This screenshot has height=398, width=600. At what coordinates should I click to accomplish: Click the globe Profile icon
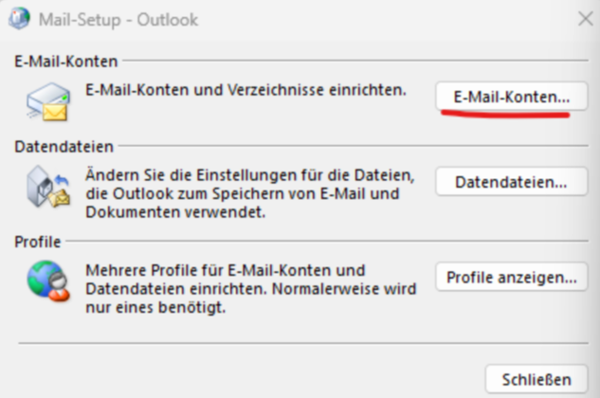[x=47, y=281]
